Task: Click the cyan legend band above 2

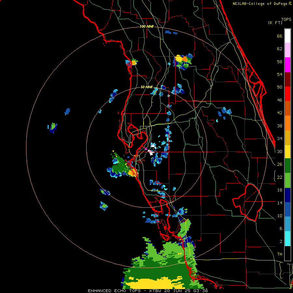Action: [287, 239]
